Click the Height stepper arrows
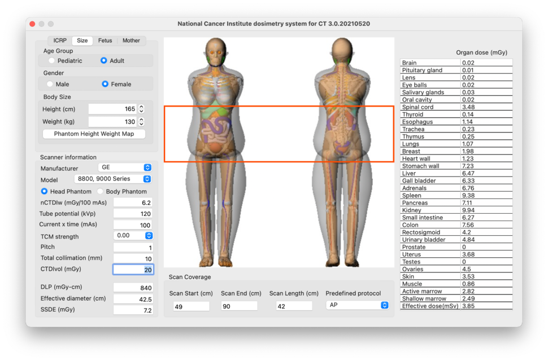 click(141, 109)
